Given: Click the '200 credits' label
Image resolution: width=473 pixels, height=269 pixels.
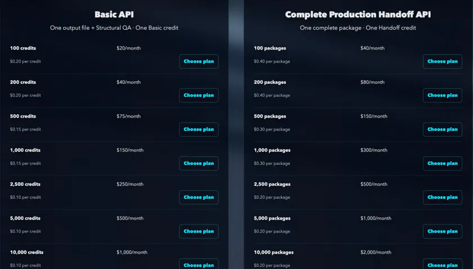Looking at the screenshot, I should pos(23,82).
